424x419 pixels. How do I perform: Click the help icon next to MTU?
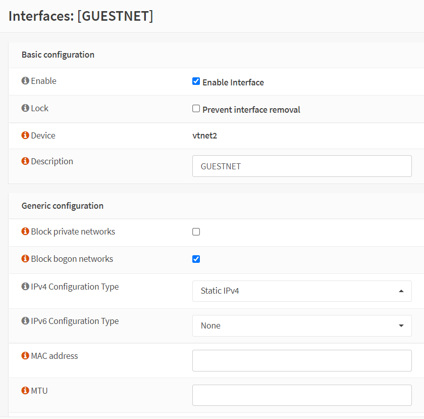click(25, 390)
